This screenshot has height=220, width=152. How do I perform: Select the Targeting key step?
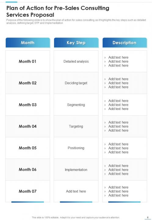[x=76, y=127]
